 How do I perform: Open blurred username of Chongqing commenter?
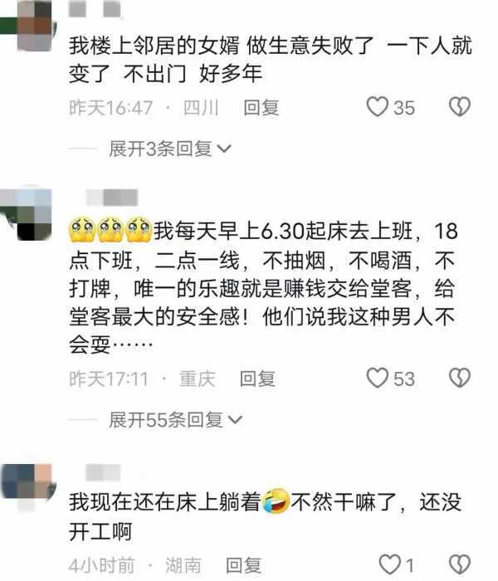112,197
